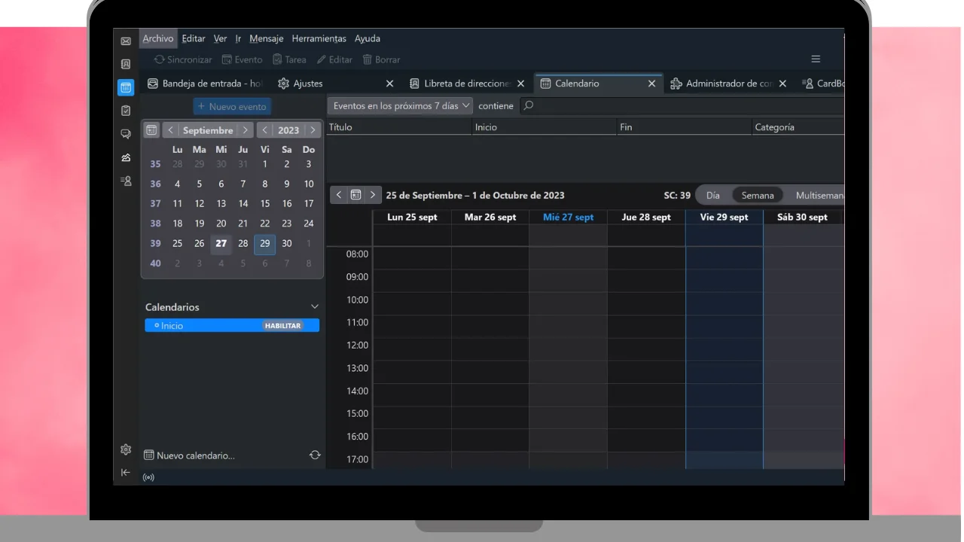964x542 pixels.
Task: Open the settings gear in sidebar
Action: [126, 449]
